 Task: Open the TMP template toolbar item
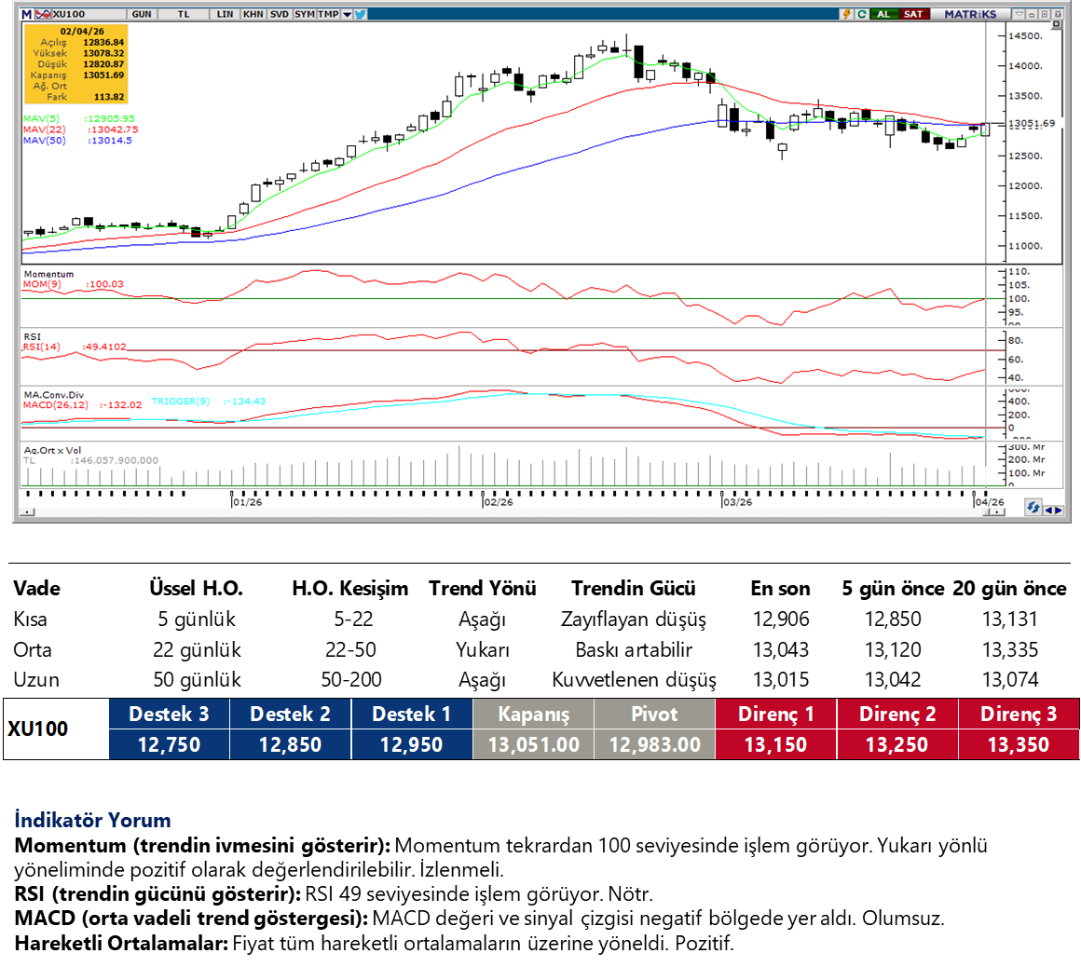click(x=328, y=14)
